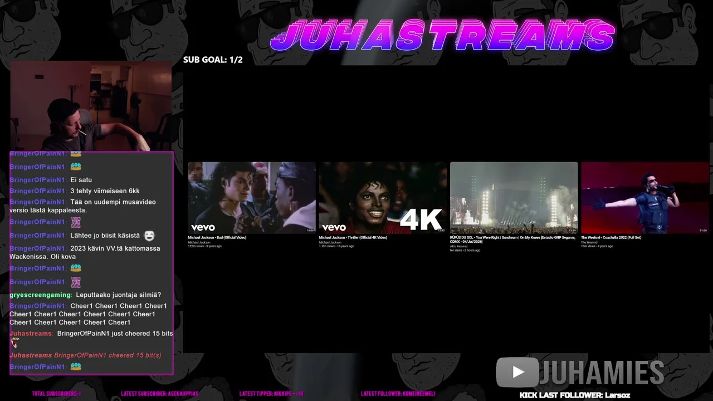713x401 pixels.
Task: Click 'The Weeknd - Coachella 2022 (Full Set)' title
Action: pos(611,238)
